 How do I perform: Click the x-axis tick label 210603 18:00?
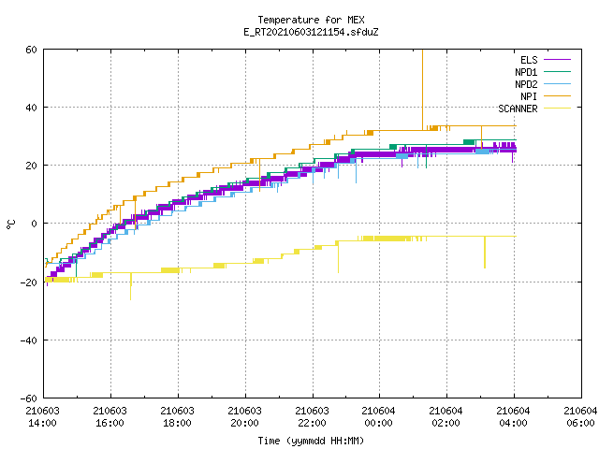pyautogui.click(x=177, y=417)
